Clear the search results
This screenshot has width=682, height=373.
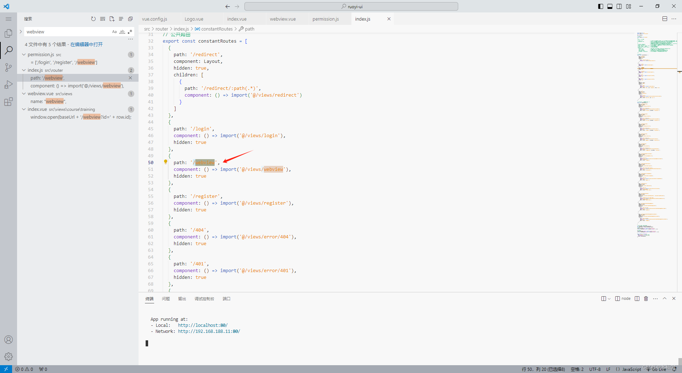[103, 19]
